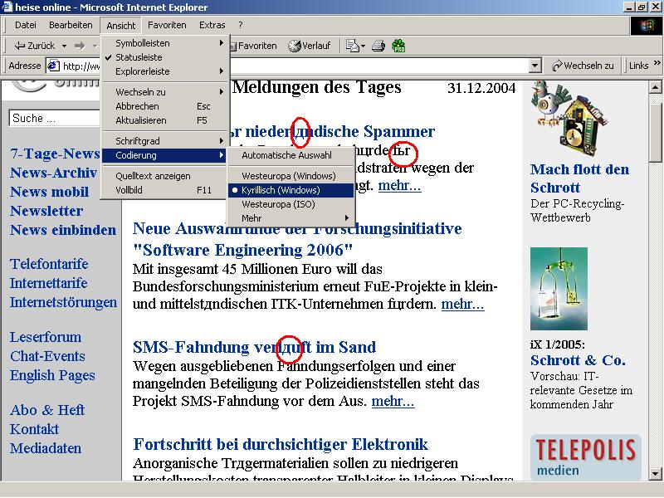Select Westeuropa (Windows) encoding

[x=291, y=176]
